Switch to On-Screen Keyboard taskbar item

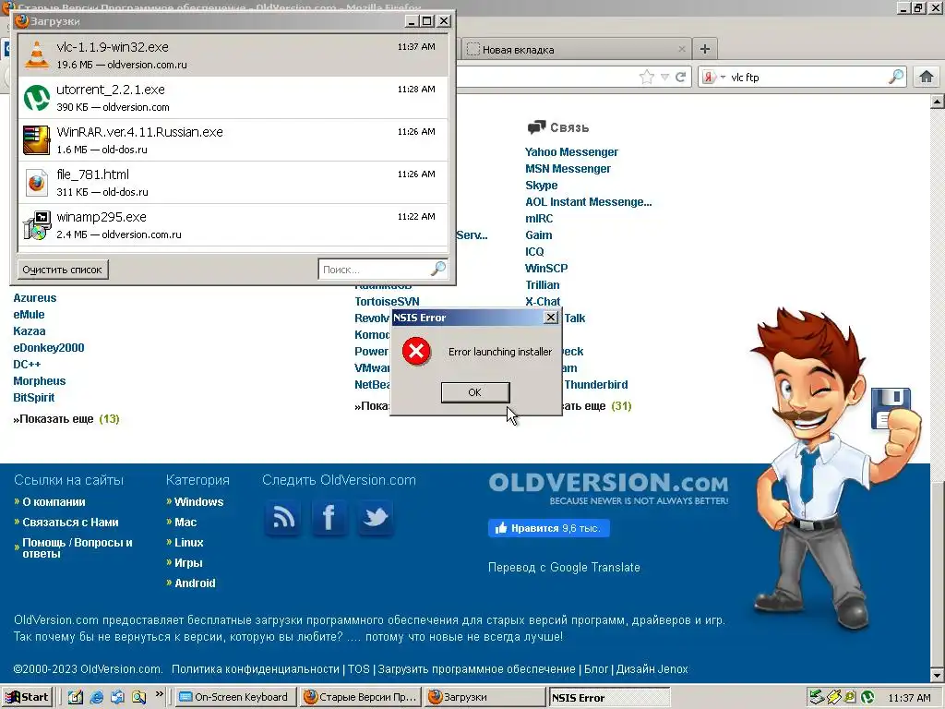[x=236, y=697]
